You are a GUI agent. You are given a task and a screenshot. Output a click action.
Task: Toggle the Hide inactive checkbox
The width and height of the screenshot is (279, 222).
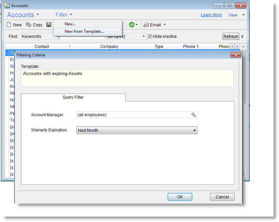click(150, 36)
